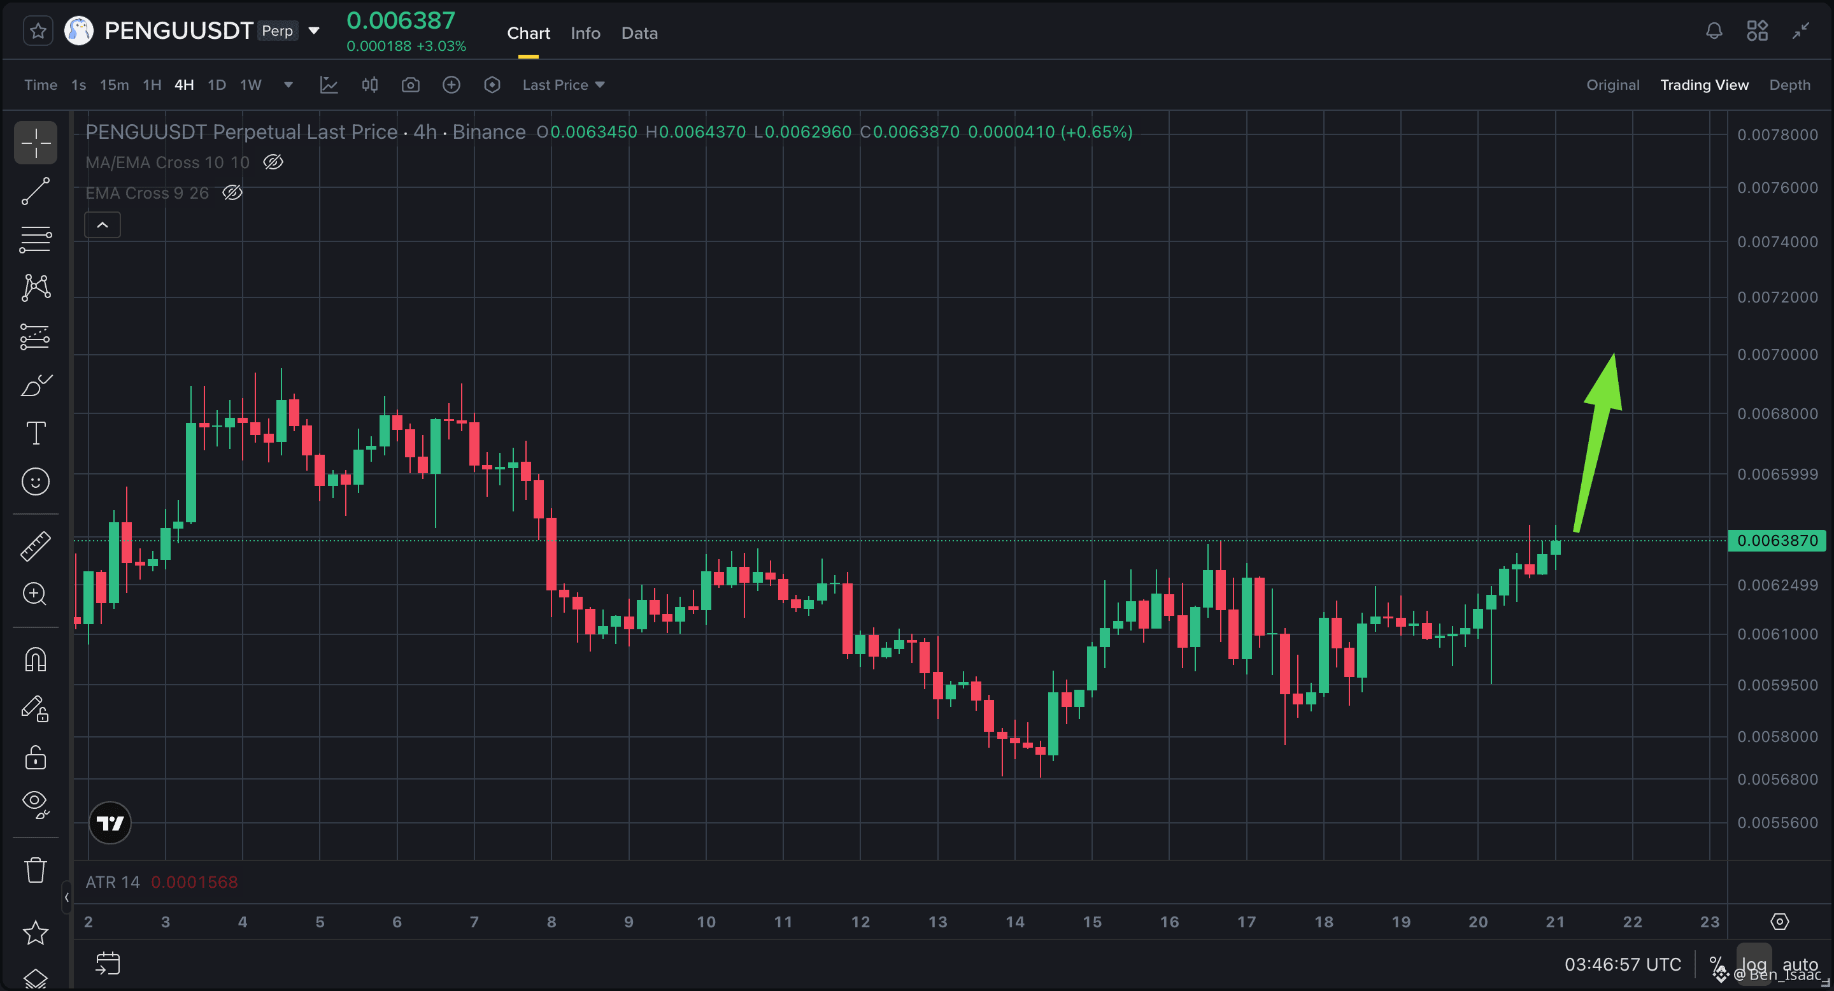
Task: Switch to the Info tab
Action: (x=585, y=32)
